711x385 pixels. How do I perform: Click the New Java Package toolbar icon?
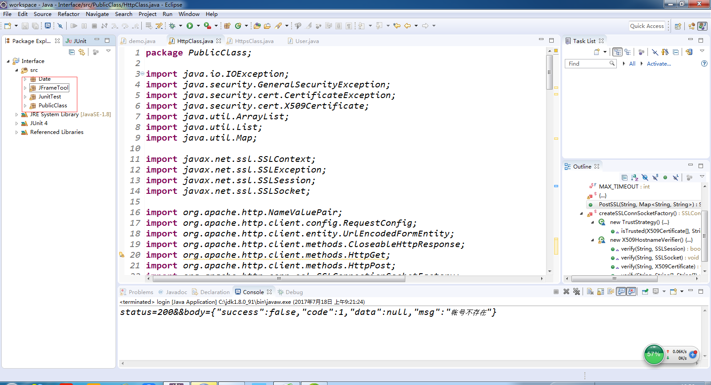[227, 26]
